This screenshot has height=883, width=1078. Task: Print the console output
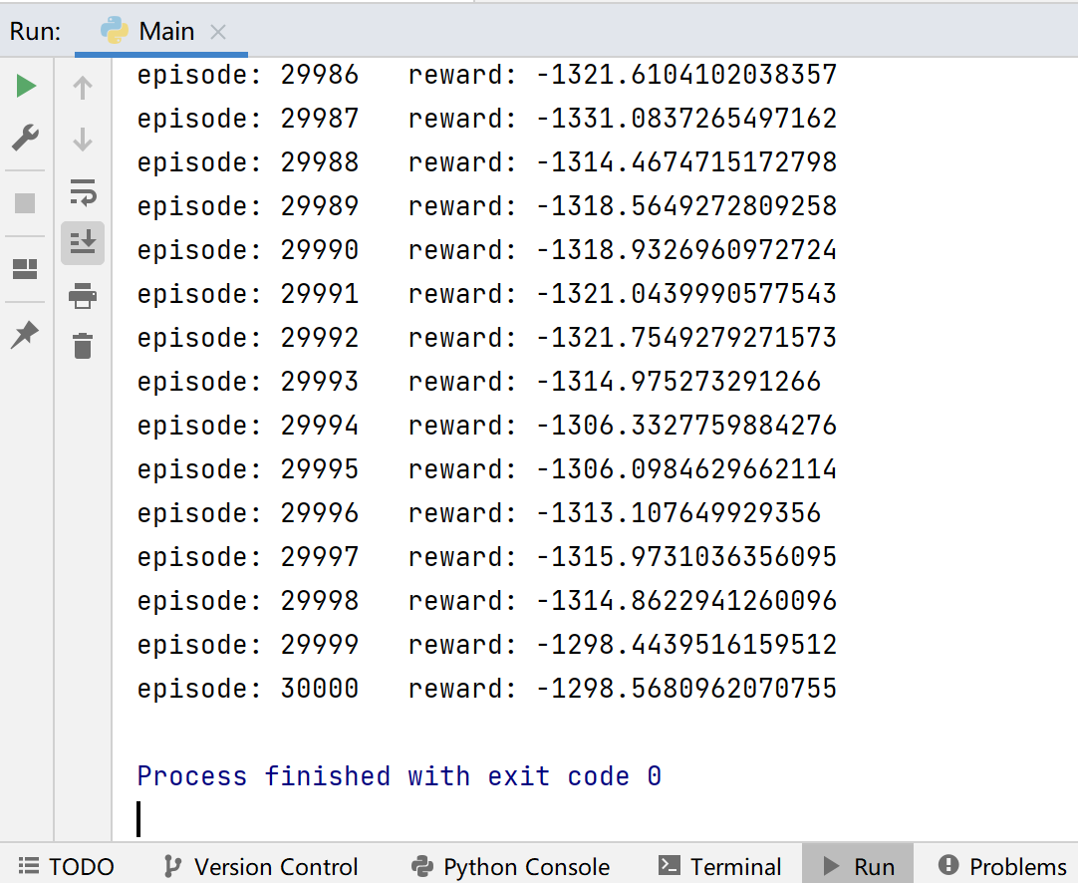point(83,296)
